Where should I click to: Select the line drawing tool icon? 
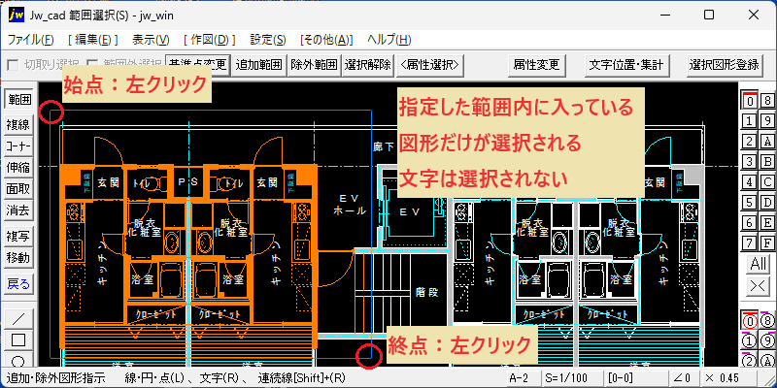(x=18, y=319)
